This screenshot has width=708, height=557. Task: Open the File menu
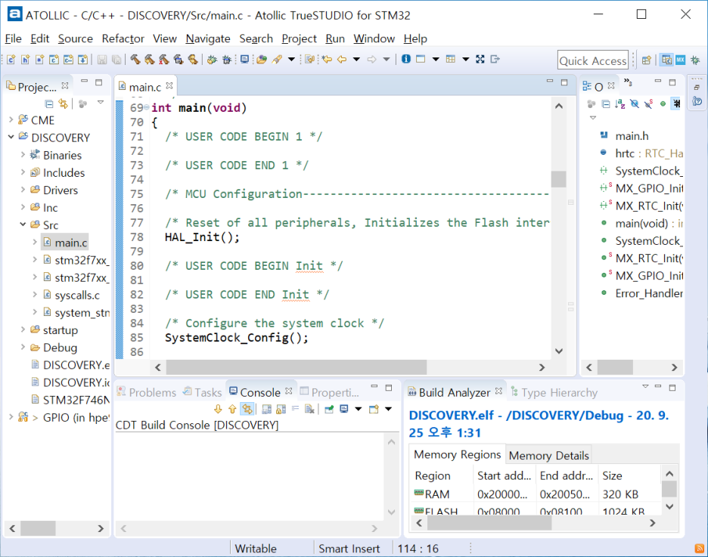coord(13,39)
